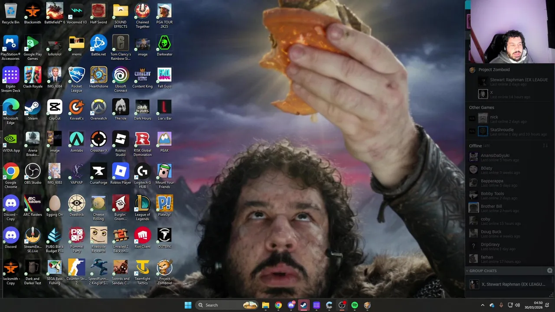Viewport: 555px width, 312px height.
Task: Sort the offline friends list in Steam
Action: pyautogui.click(x=545, y=146)
